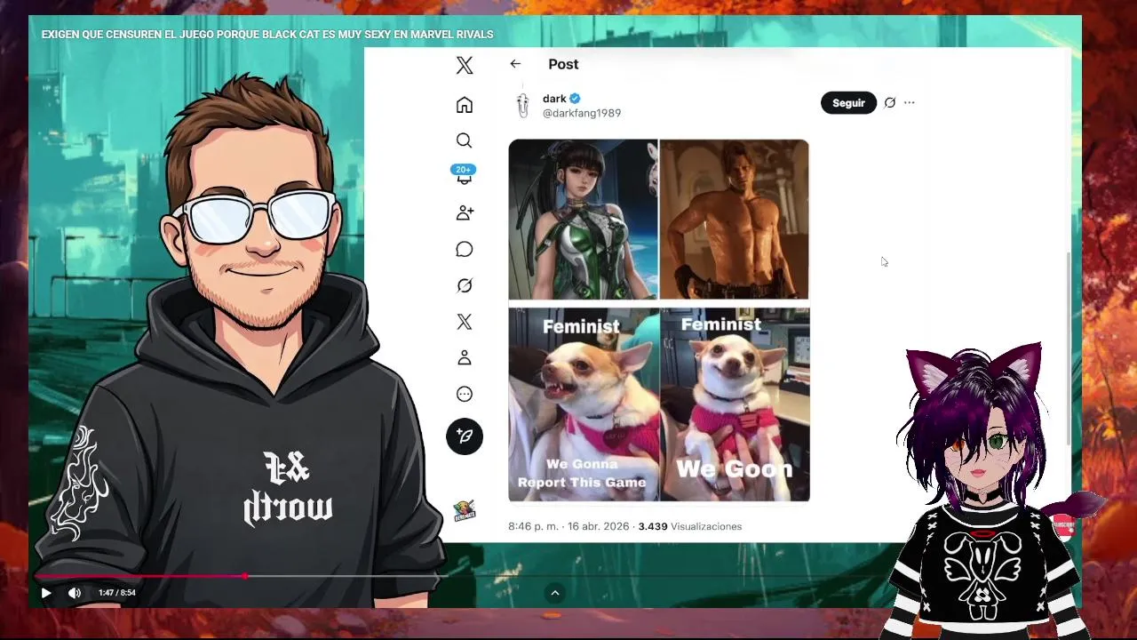This screenshot has height=640, width=1137.
Task: Open the We Goon dog image
Action: [735, 404]
